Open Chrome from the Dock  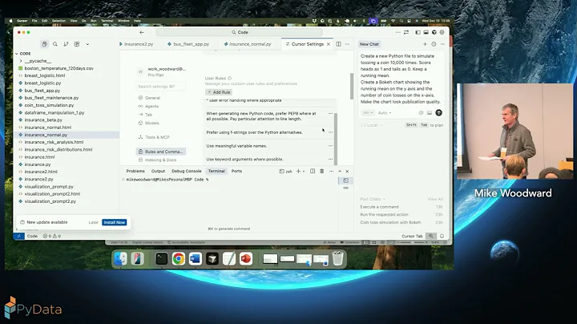[x=179, y=259]
